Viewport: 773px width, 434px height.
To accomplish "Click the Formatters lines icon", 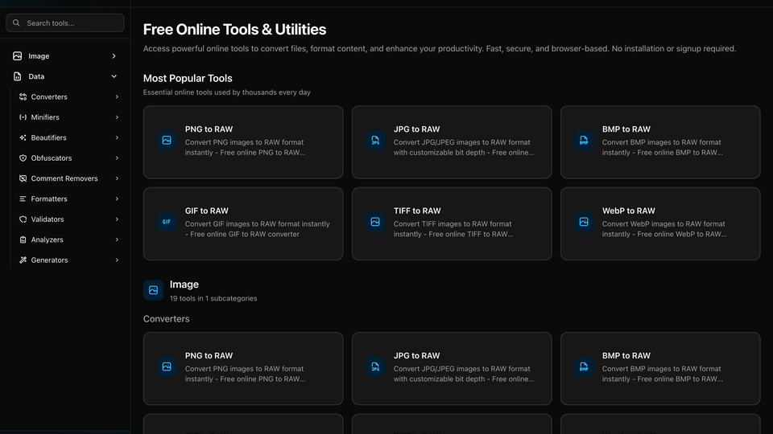I will [23, 199].
